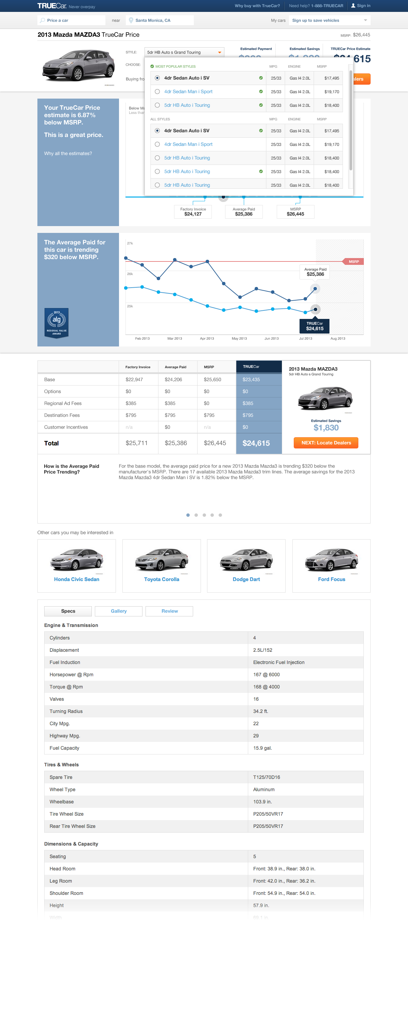Viewport: 408px width, 1020px height.
Task: Select the Most Popular 4dr Sedan Auto i SV radio button
Action: pos(157,78)
